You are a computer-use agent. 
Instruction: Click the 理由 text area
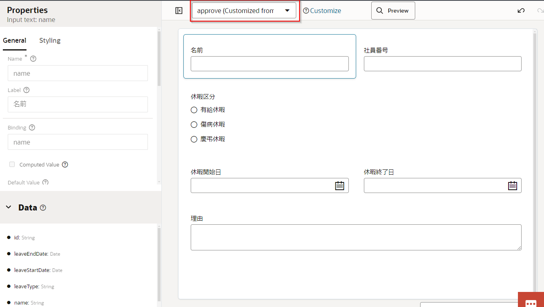pos(356,237)
